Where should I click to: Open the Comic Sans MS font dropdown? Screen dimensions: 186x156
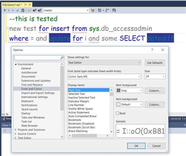pyautogui.click(x=104, y=77)
